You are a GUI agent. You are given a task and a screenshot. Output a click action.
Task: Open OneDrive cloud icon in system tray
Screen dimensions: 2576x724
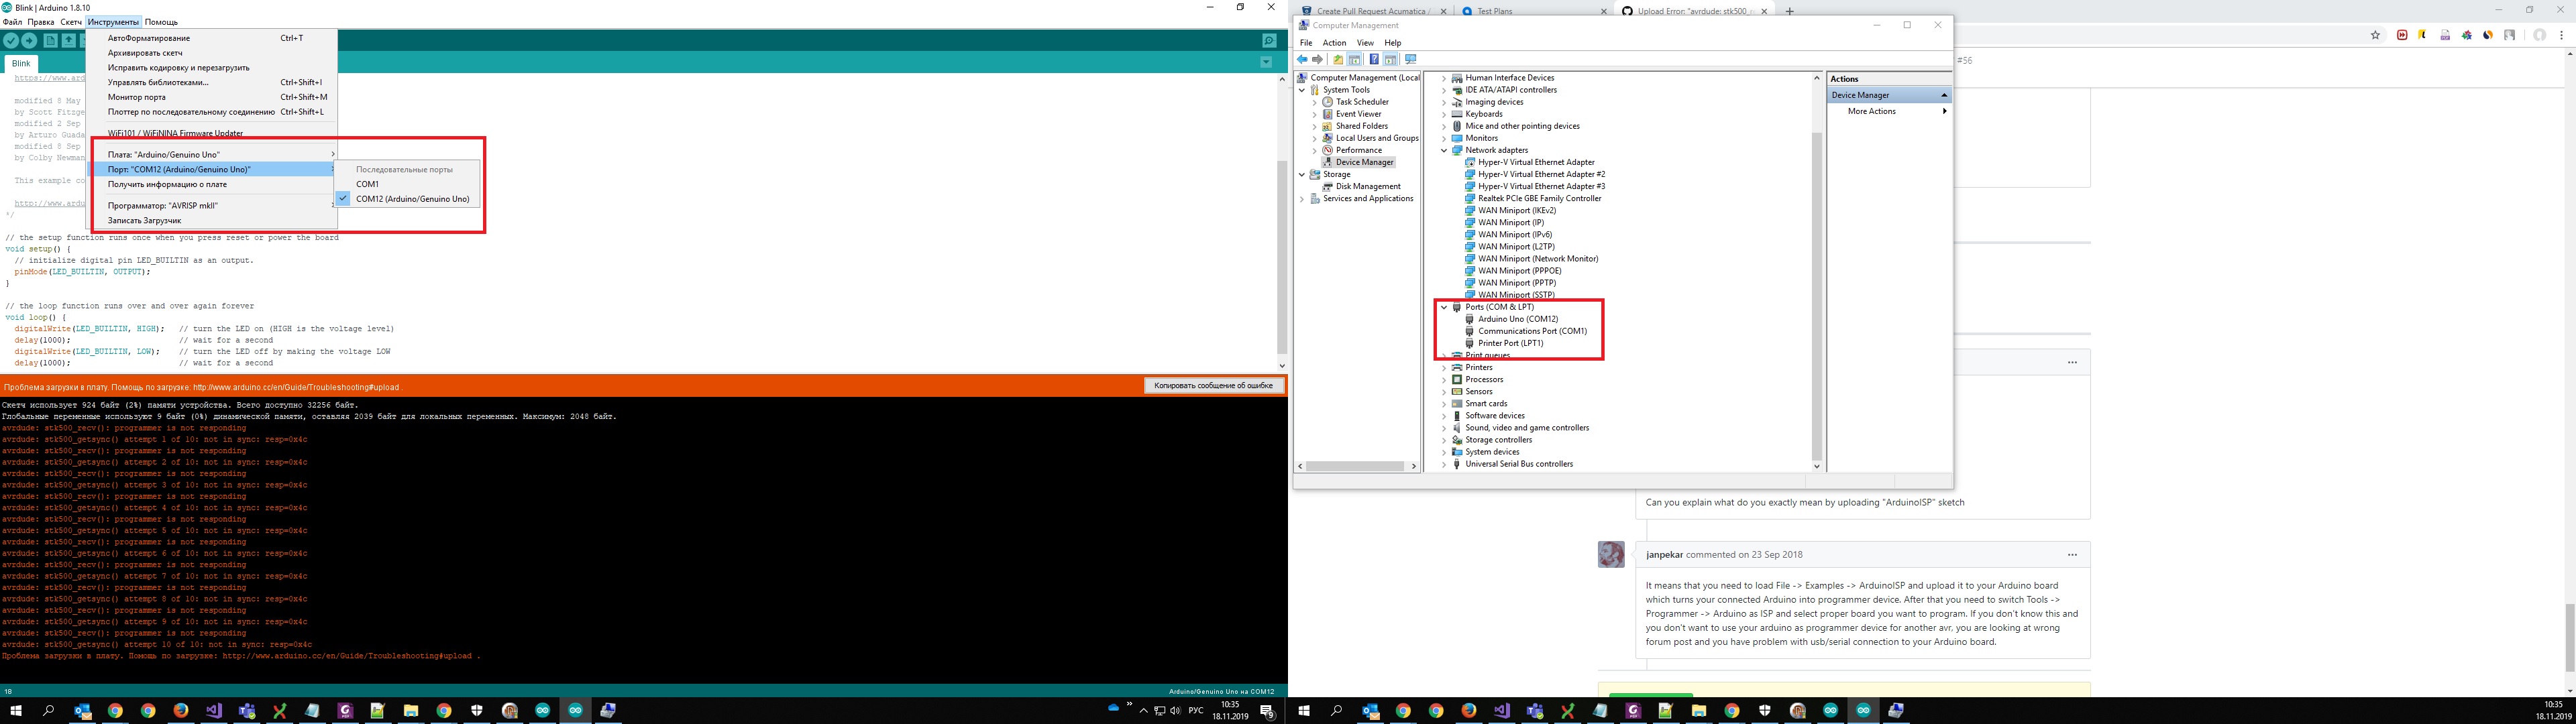[1113, 708]
